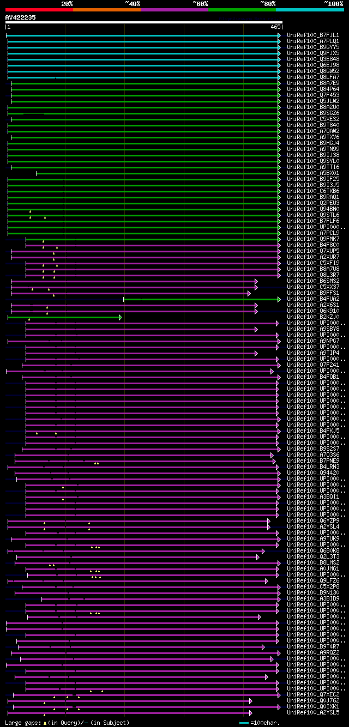Select the cyan ~100% legend color bar
Viewport: 349px width, 727px height.
tap(310, 10)
